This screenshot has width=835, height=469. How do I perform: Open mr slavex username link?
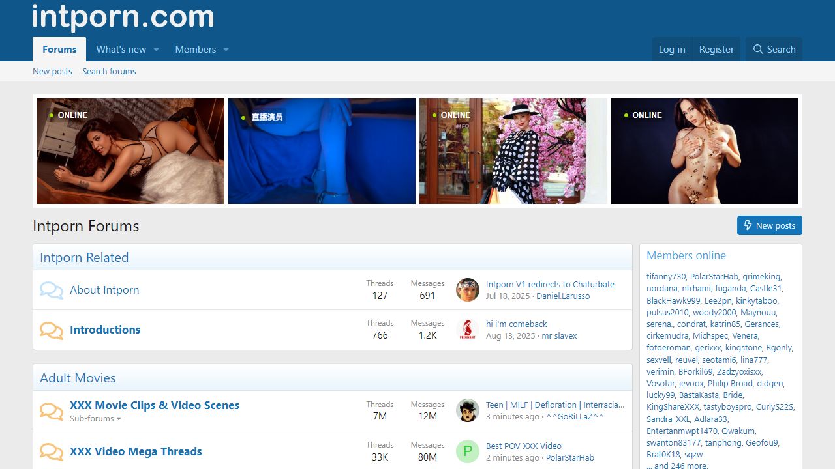[x=560, y=335]
